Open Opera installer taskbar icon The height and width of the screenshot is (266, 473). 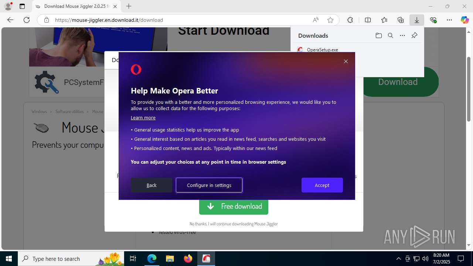point(206,259)
